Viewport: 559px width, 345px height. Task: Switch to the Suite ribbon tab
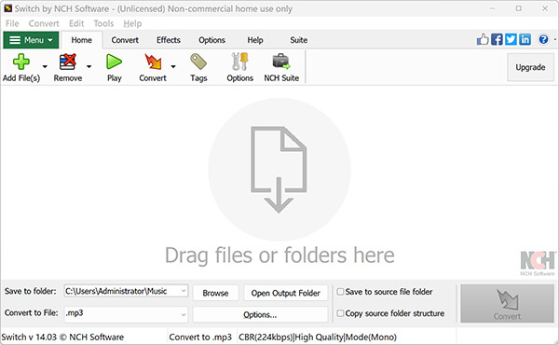(299, 40)
